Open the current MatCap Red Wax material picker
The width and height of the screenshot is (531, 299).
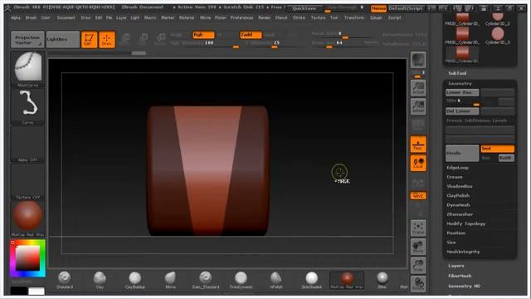27,218
